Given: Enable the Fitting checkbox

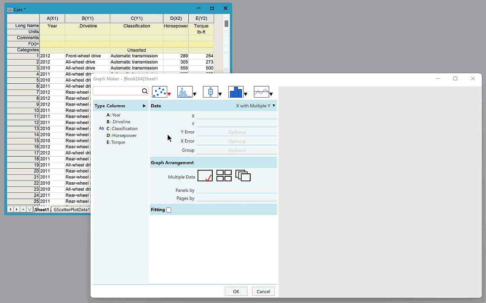Looking at the screenshot, I should click(169, 210).
